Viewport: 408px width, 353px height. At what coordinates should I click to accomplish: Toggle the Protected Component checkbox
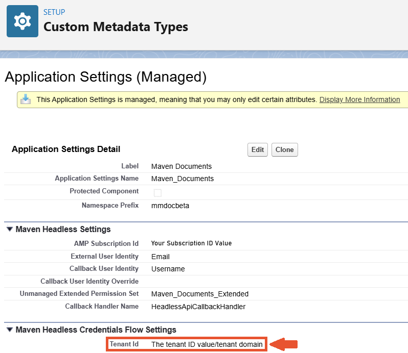coord(157,192)
